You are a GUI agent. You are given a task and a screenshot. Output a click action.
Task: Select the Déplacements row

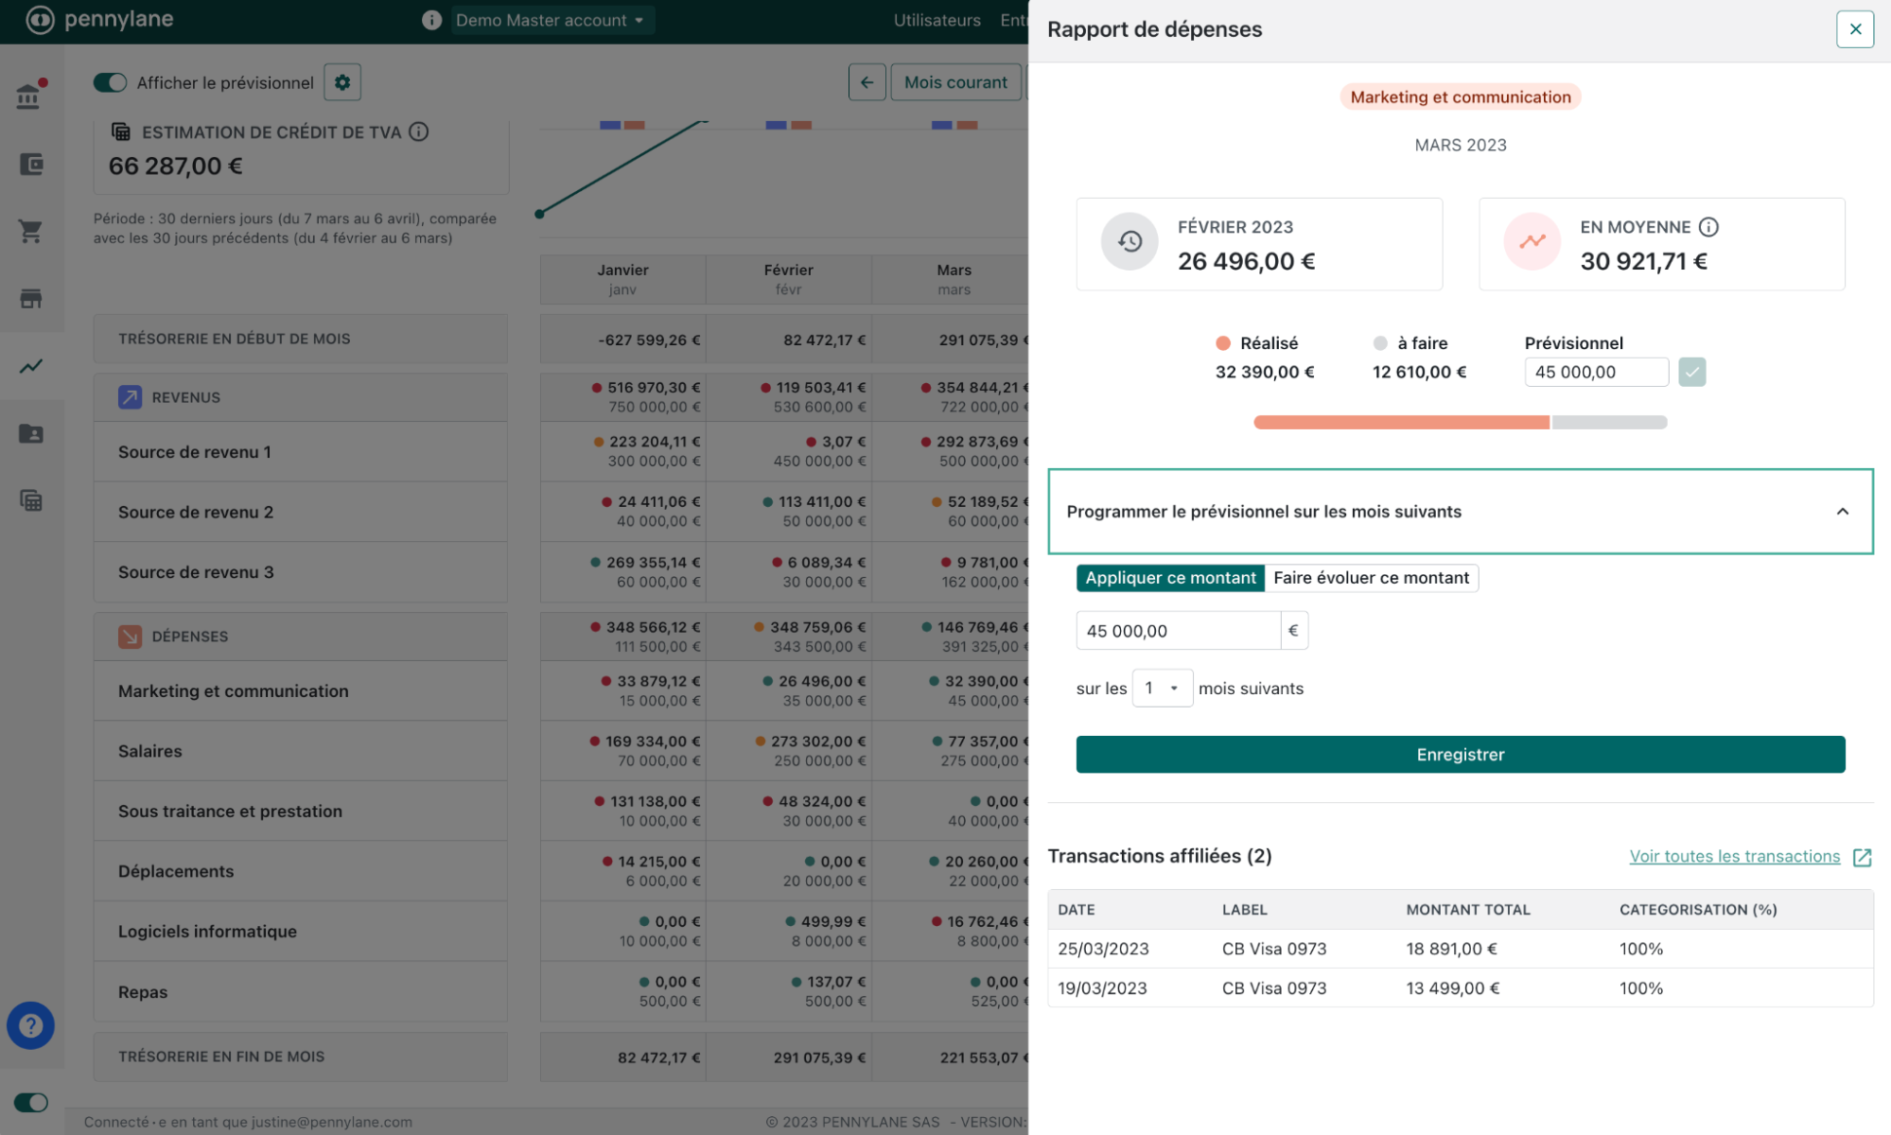(300, 871)
